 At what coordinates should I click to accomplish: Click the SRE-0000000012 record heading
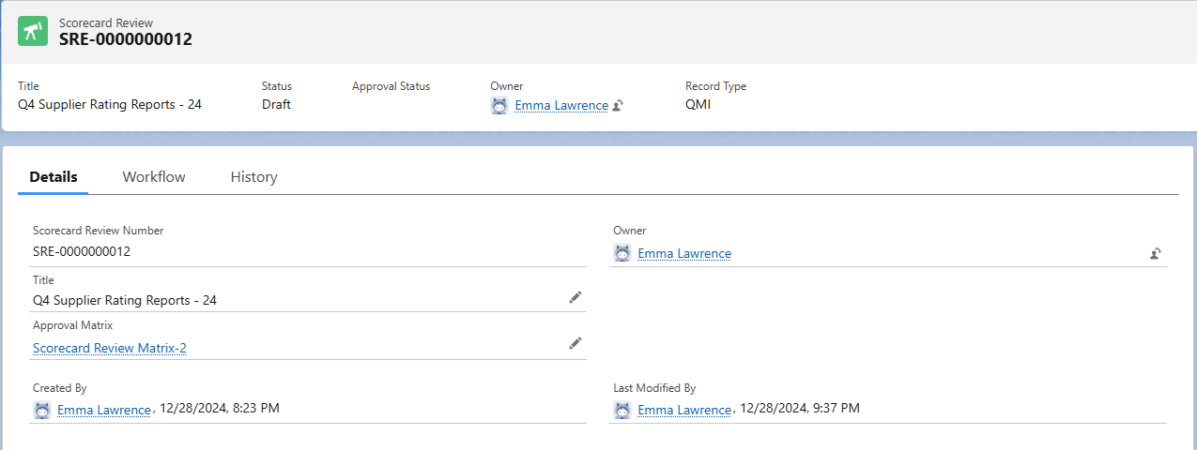pos(126,39)
